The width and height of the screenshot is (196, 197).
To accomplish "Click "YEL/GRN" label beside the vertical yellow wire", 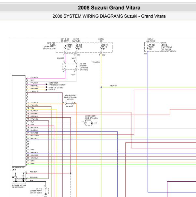I will pyautogui.click(x=96, y=62).
